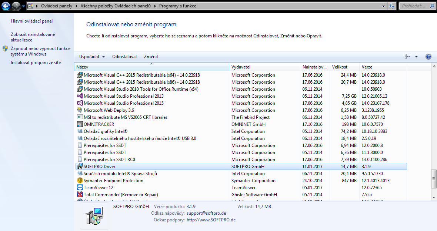Click the SOFTPRO installer thumbnail in details pane

(x=94, y=215)
